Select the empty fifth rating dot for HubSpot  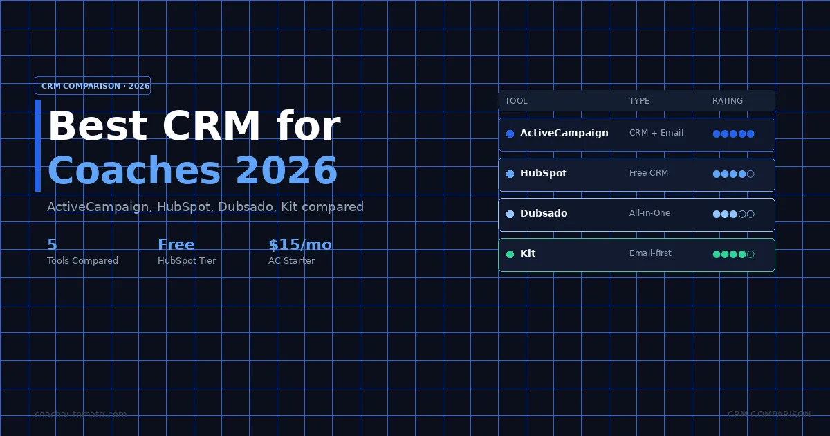(750, 174)
